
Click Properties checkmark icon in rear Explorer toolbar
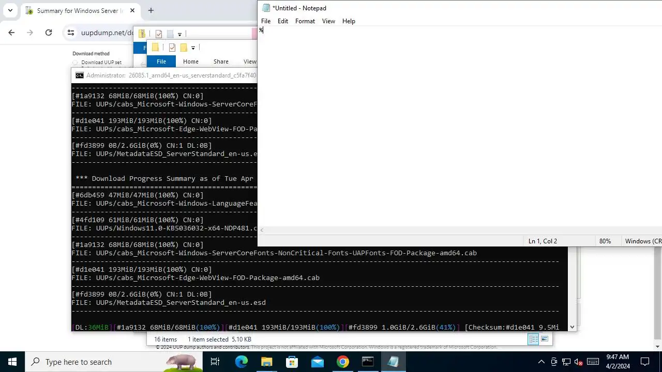[x=159, y=34]
